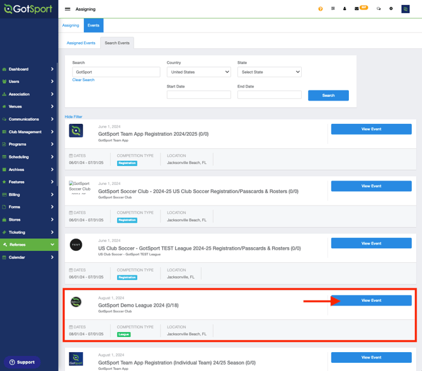Click the Clear Search link
This screenshot has height=371, width=422.
(x=83, y=80)
